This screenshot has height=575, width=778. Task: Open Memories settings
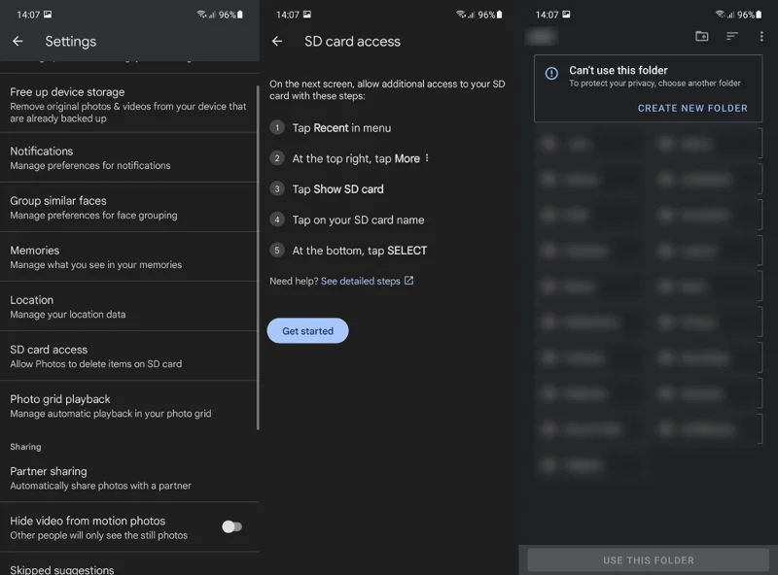129,256
